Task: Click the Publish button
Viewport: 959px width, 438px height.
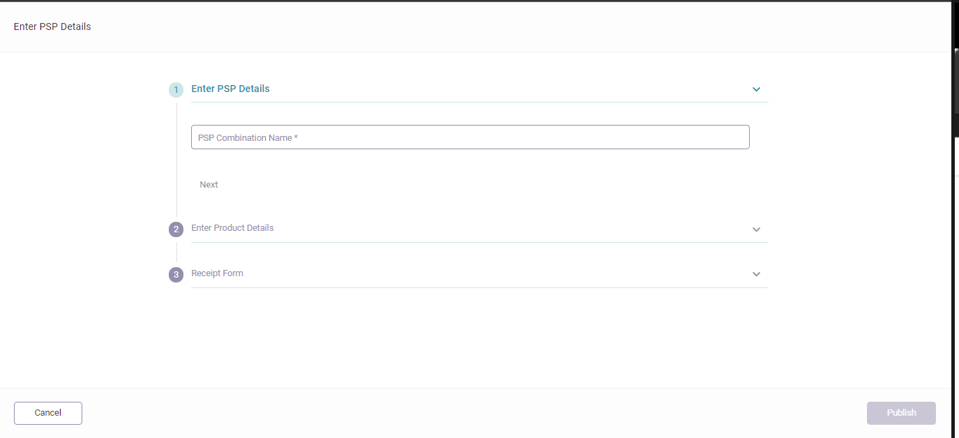Action: click(x=901, y=412)
